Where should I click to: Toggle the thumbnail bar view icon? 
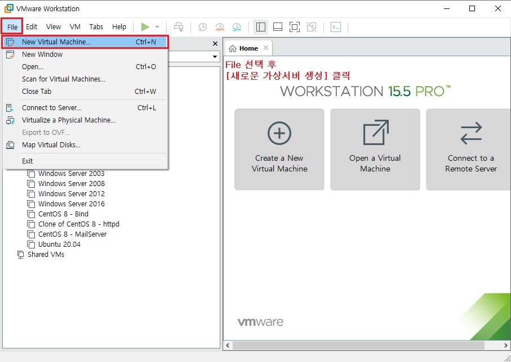tap(278, 27)
